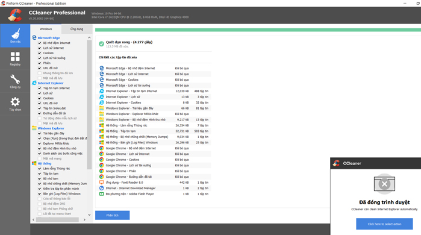Viewport: 421px width, 235px height.
Task: Click the closed browser icon in popup
Action: point(384,184)
